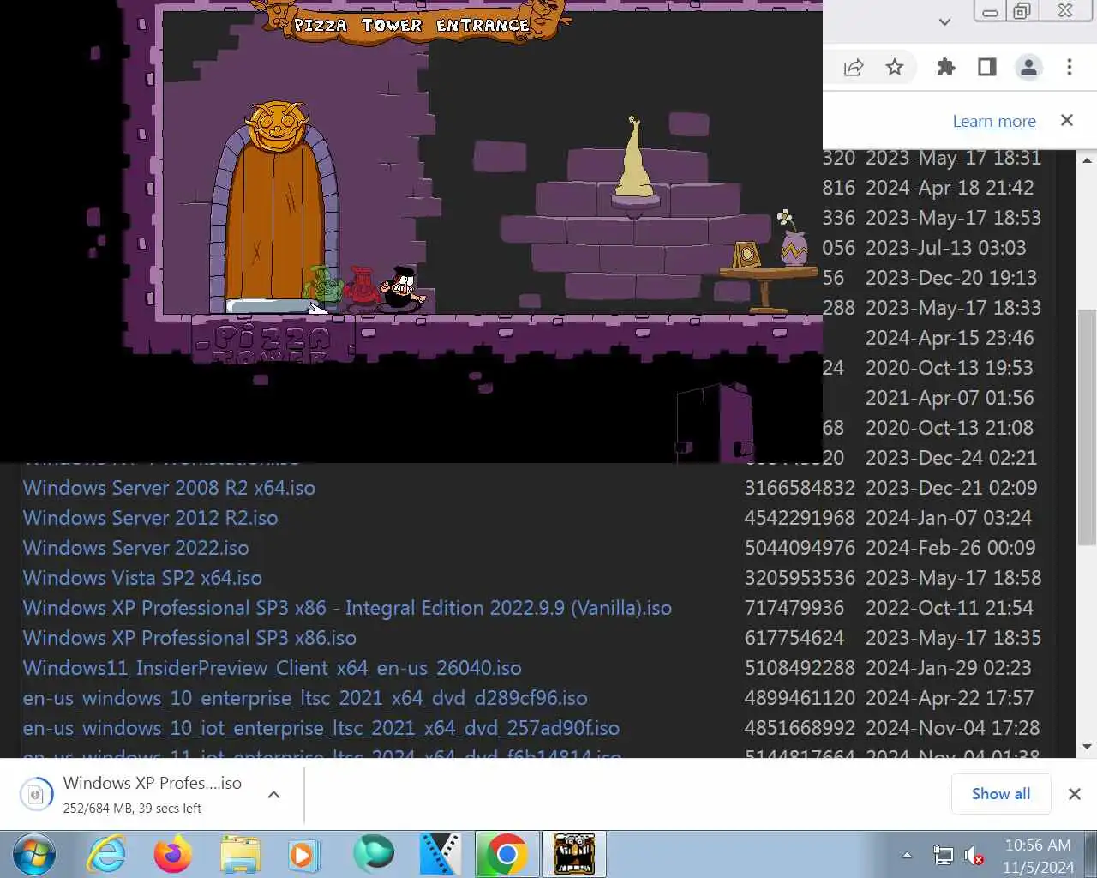This screenshot has height=878, width=1097.
Task: Open en-us_windows_10_iot_enterprise_ltsc_2021 iso link
Action: pos(321,728)
